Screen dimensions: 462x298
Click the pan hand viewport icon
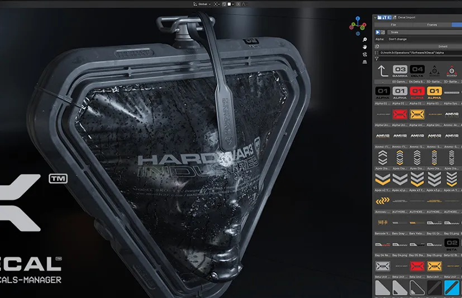pyautogui.click(x=364, y=47)
